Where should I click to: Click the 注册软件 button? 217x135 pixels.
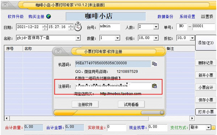85,104
